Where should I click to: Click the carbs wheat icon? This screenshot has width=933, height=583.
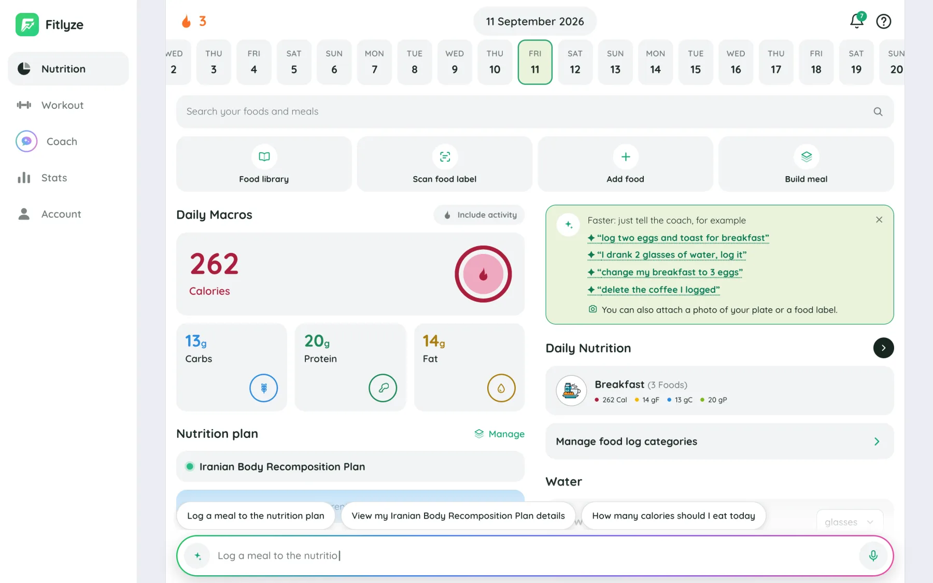[264, 388]
